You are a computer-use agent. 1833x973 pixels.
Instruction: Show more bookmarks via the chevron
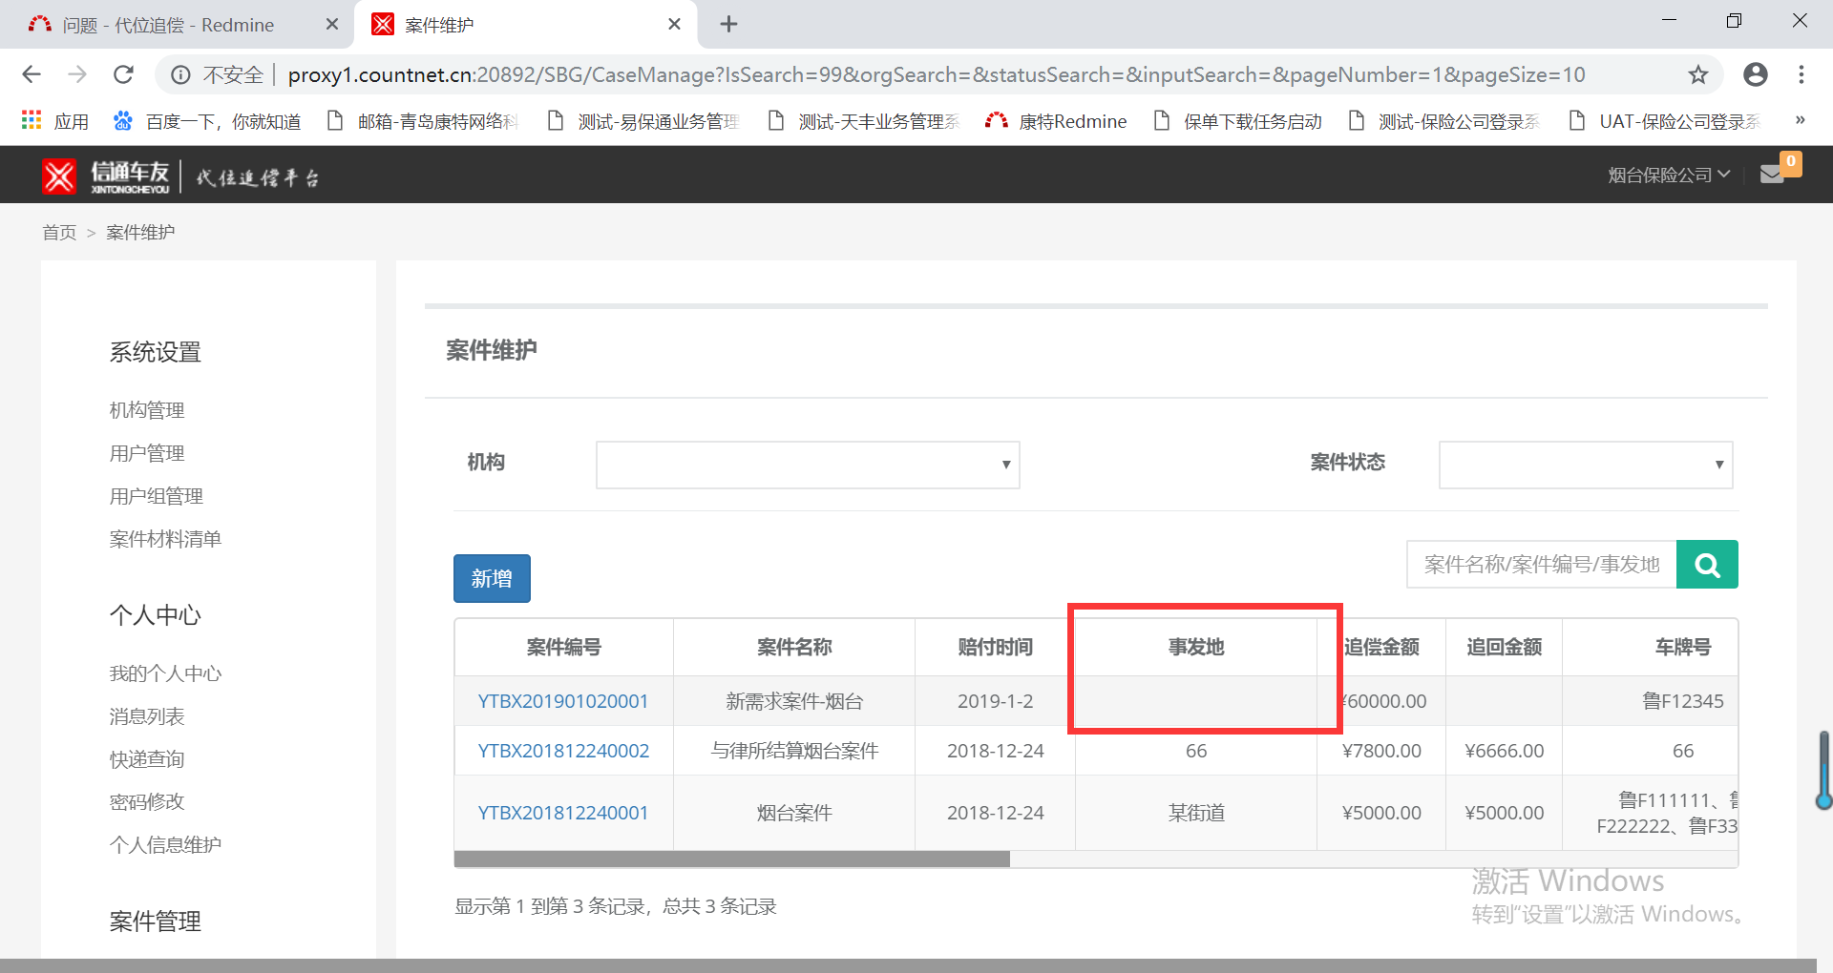click(x=1800, y=120)
